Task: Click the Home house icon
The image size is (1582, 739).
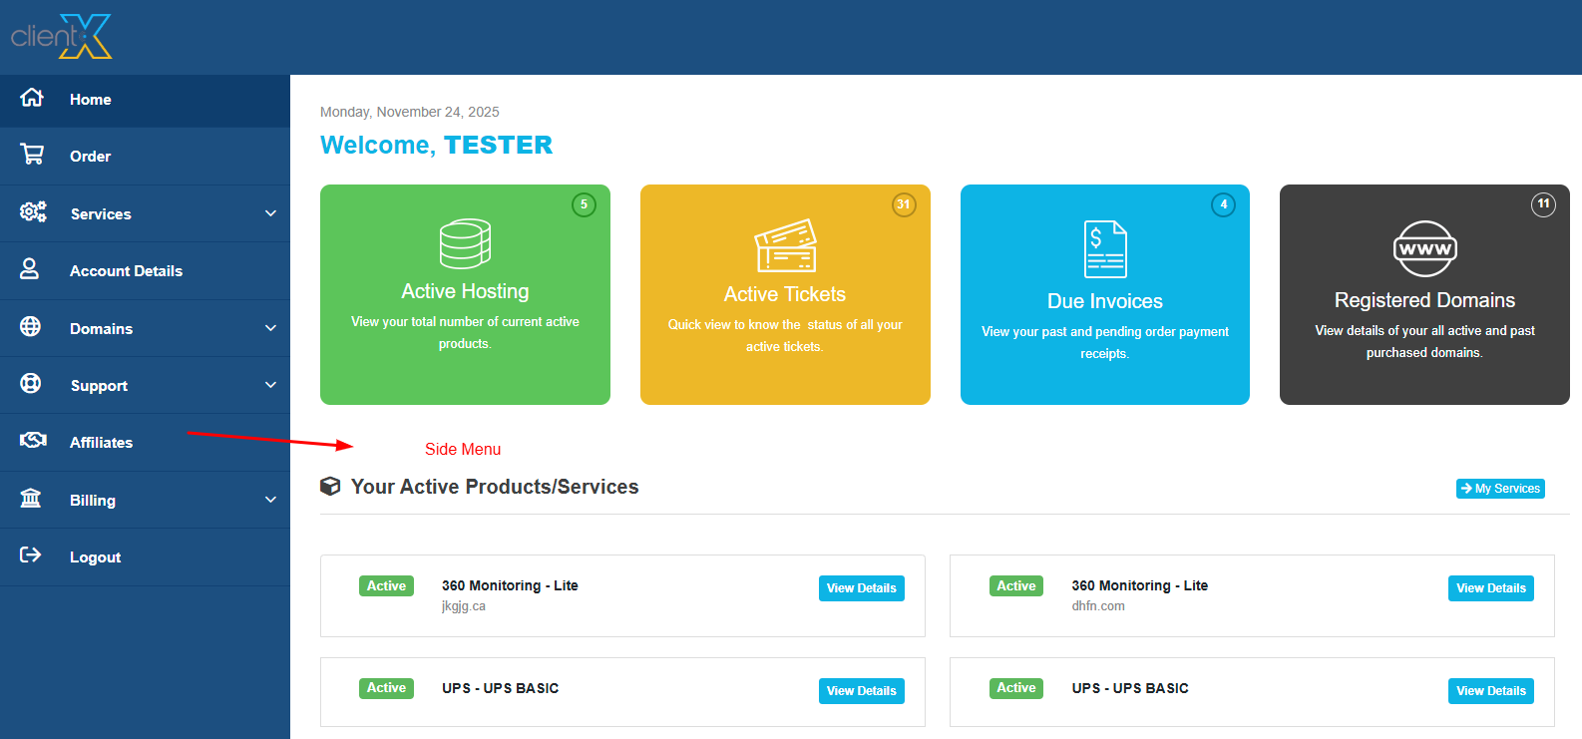Action: 32,98
